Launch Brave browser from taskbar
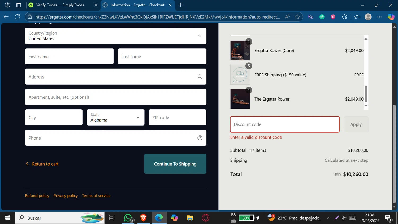 coord(144,218)
